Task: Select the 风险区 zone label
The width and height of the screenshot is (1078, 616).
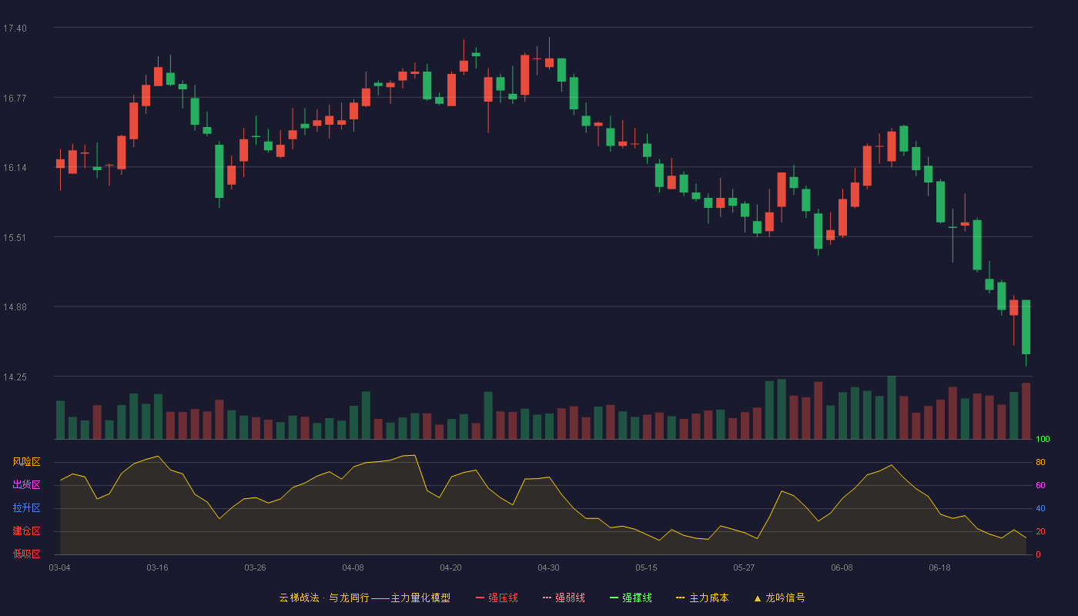Action: click(26, 462)
